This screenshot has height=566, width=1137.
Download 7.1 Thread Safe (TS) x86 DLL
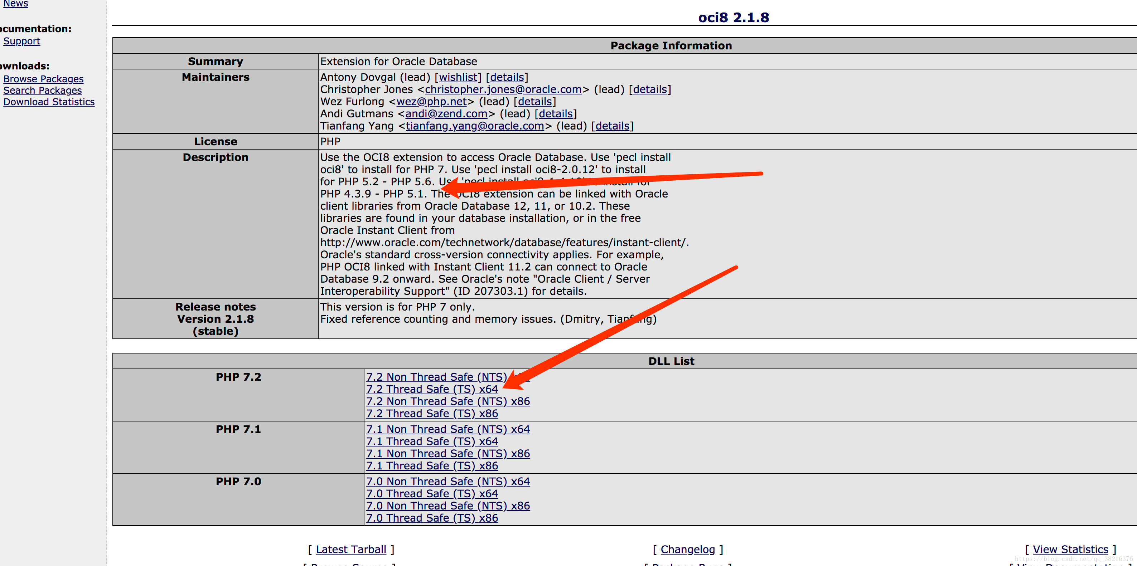click(432, 466)
